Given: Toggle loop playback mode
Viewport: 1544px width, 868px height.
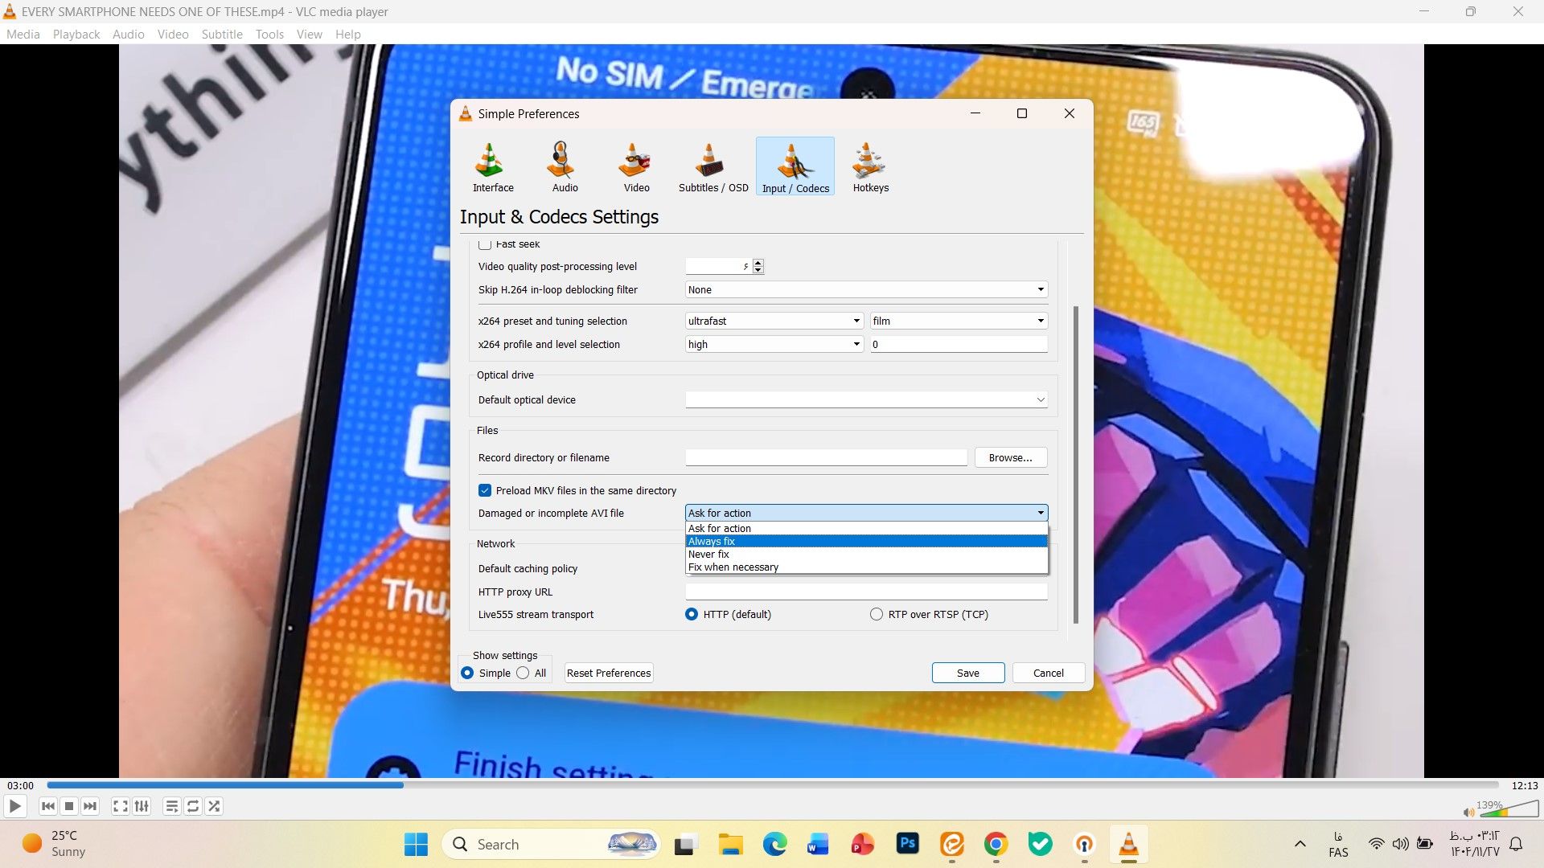Looking at the screenshot, I should [x=192, y=806].
